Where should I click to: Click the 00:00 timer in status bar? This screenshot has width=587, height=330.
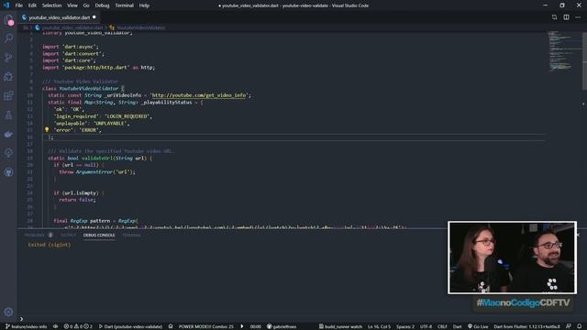click(x=256, y=326)
